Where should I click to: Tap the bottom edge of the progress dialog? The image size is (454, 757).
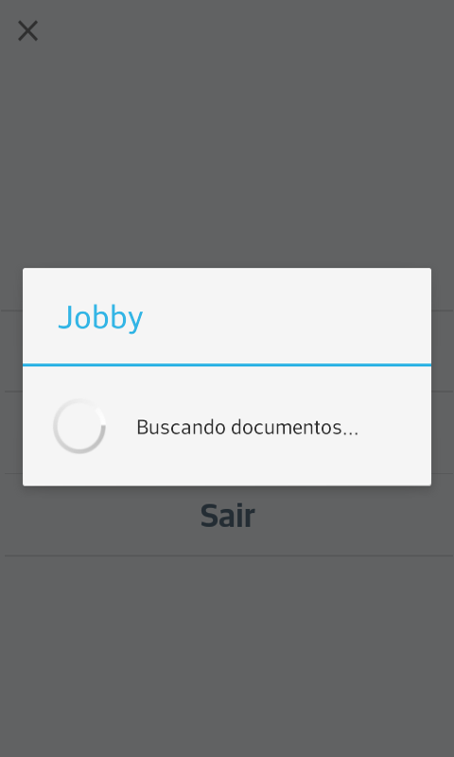227,484
